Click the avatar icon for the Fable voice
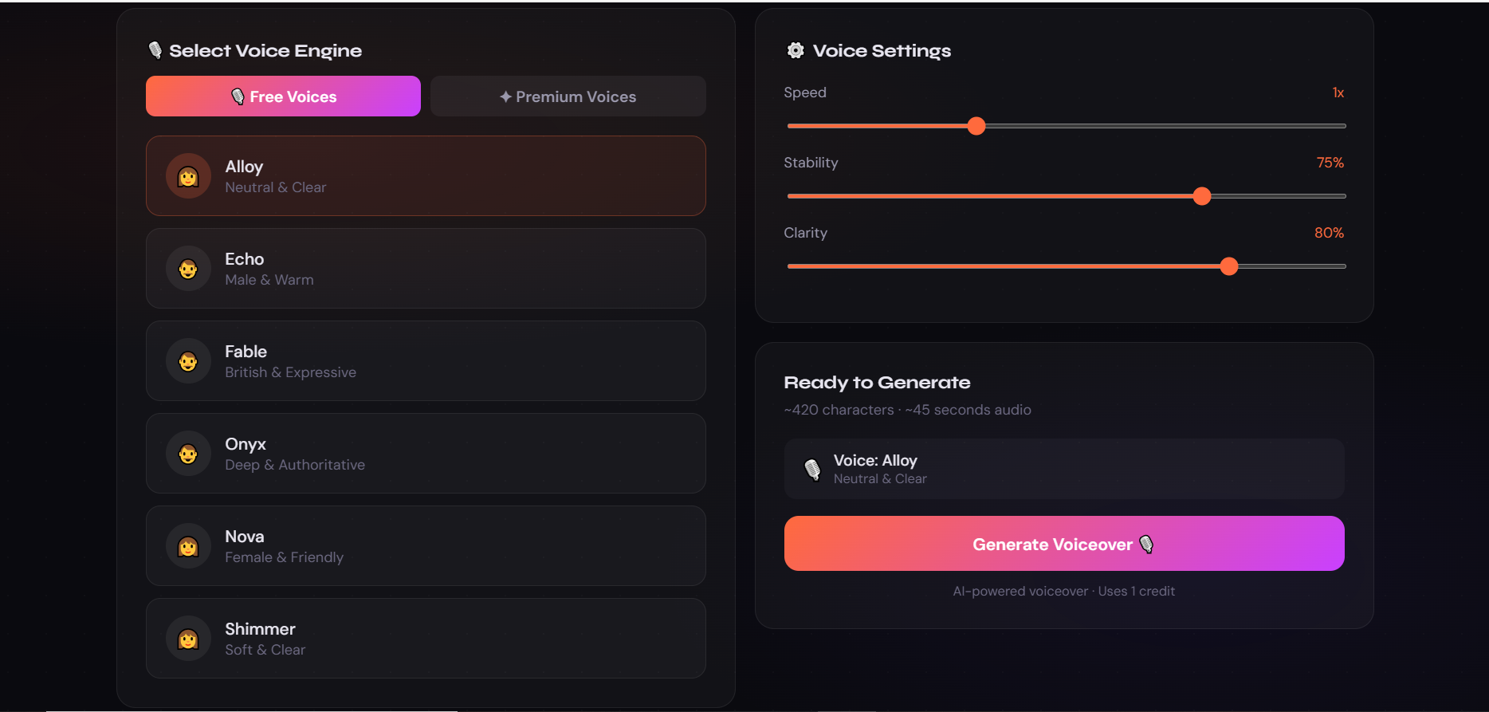Screen dimensions: 1489x712 click(188, 360)
